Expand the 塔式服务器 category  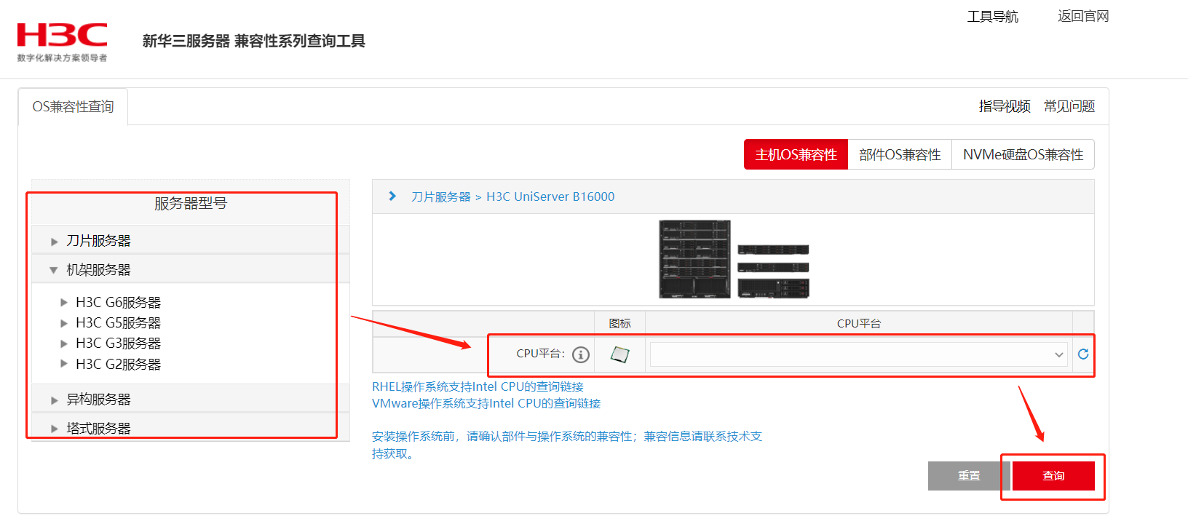[x=54, y=429]
